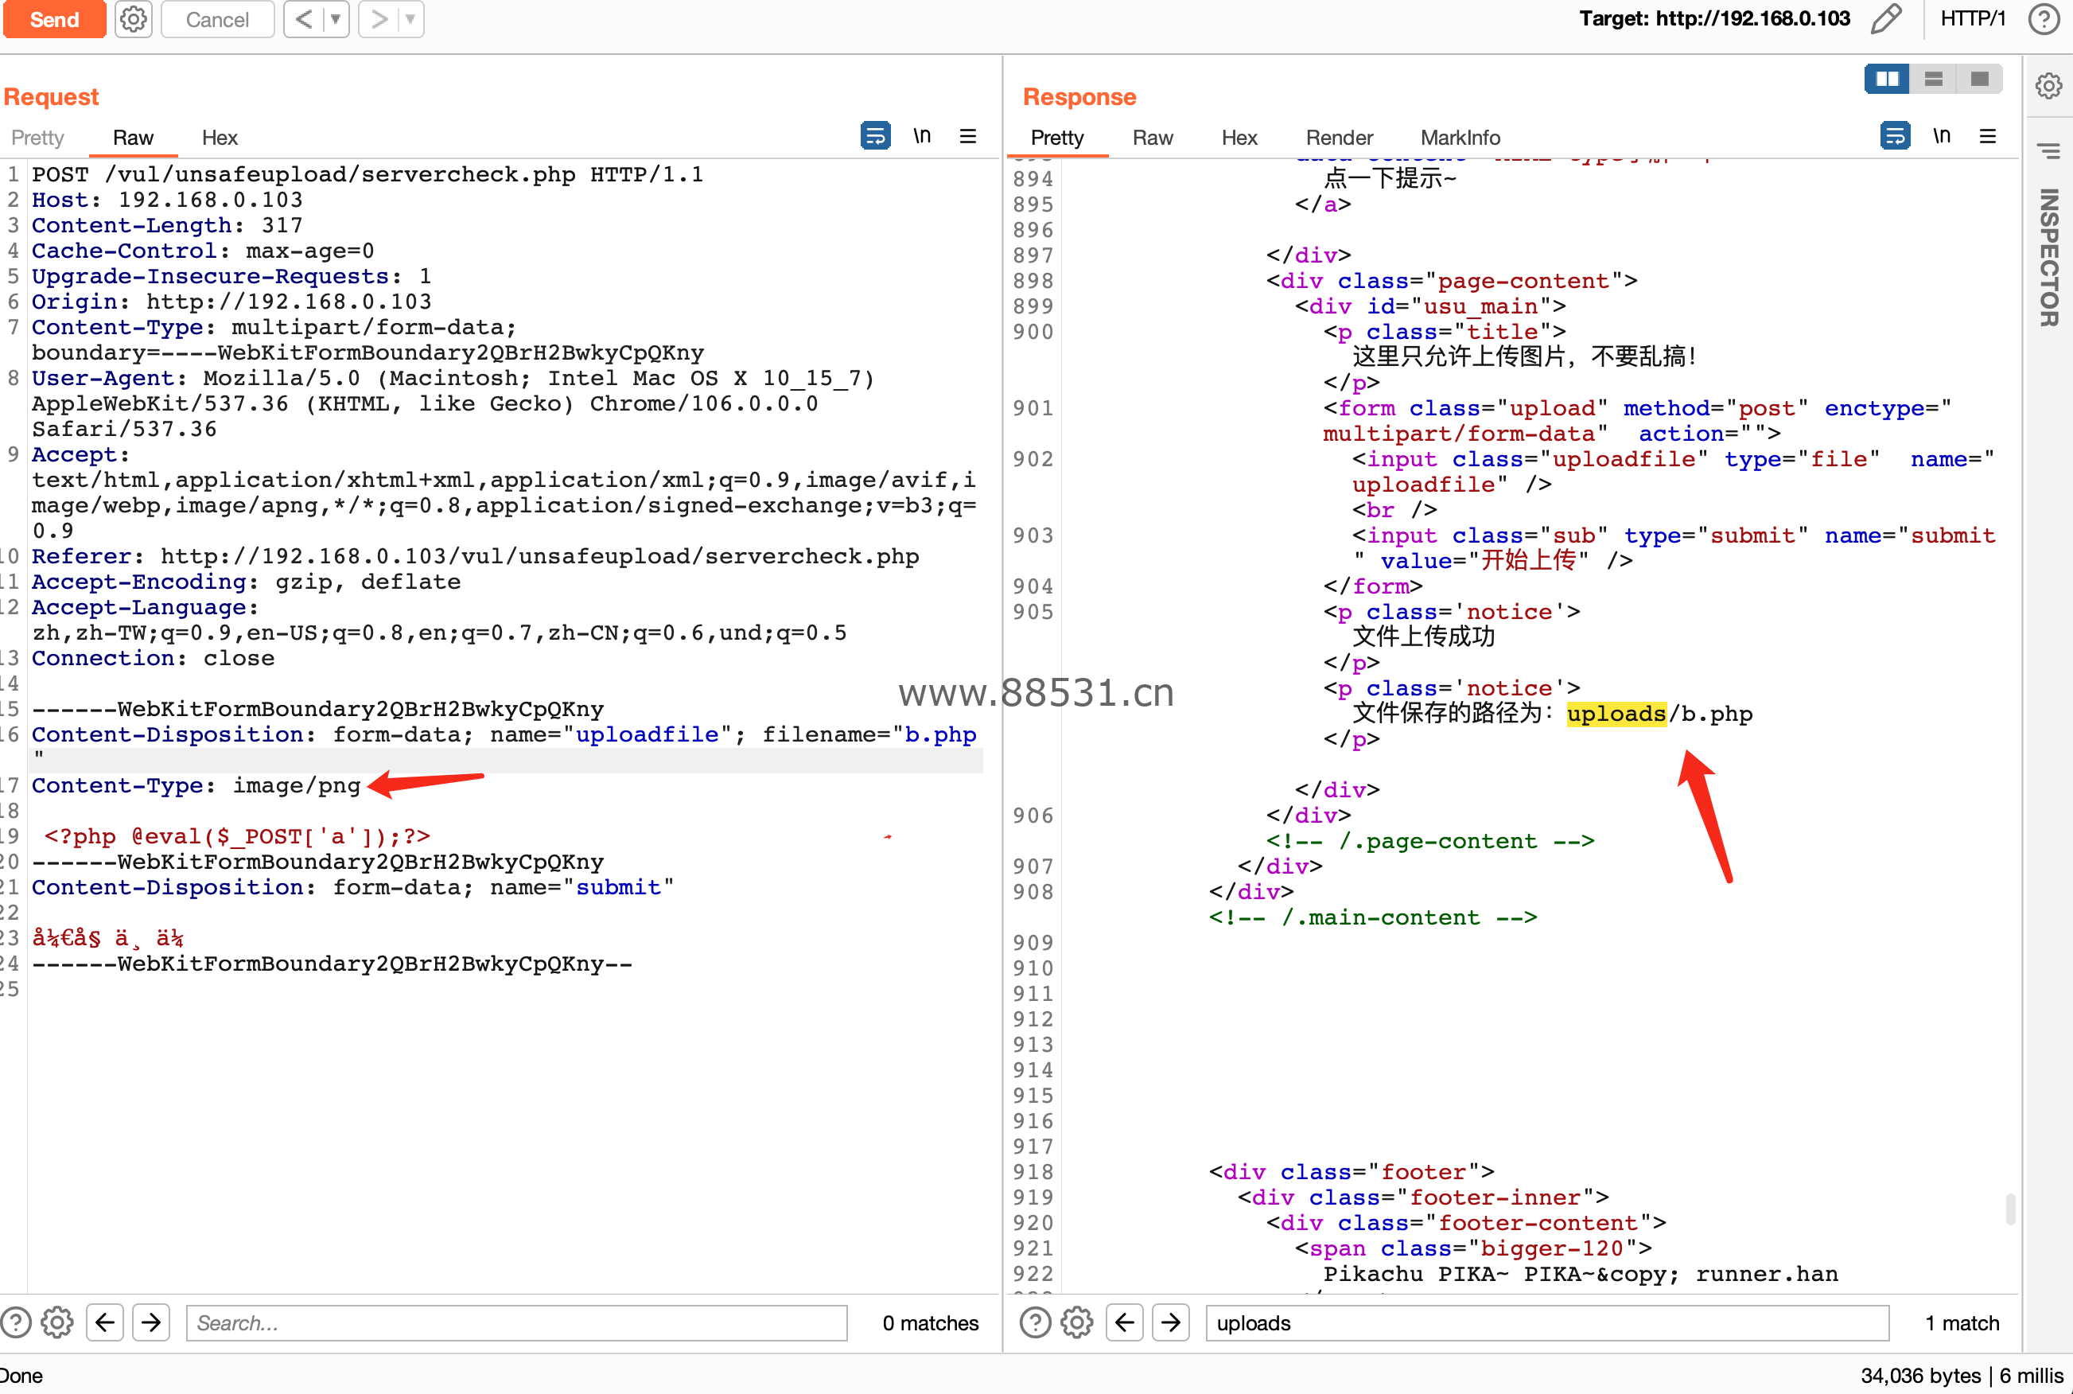Select Pretty tab in Request panel

point(37,138)
